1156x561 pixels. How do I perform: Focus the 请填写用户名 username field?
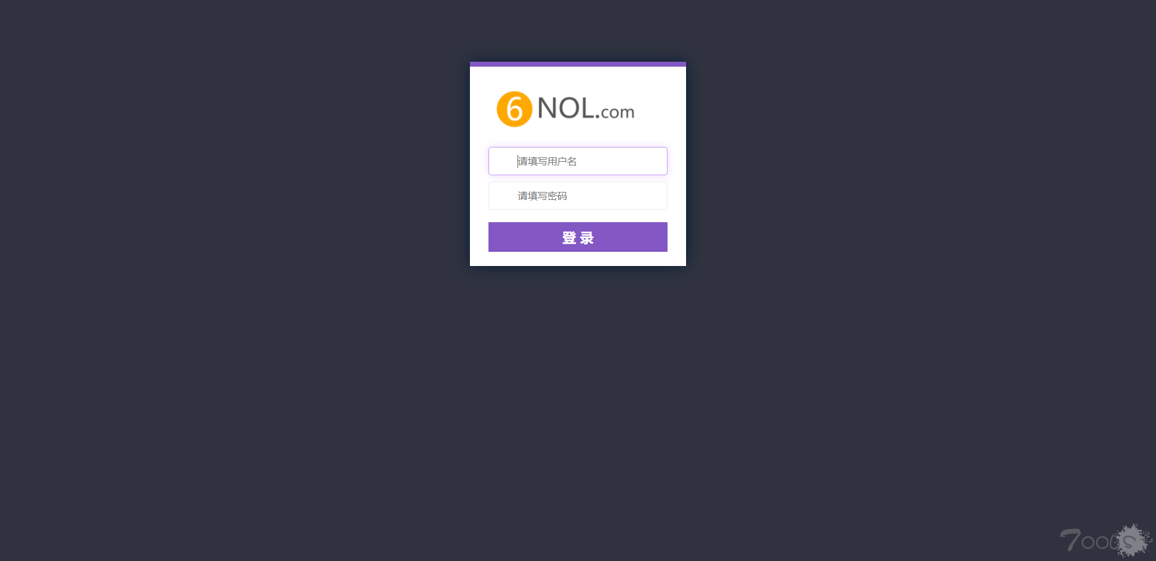[578, 161]
